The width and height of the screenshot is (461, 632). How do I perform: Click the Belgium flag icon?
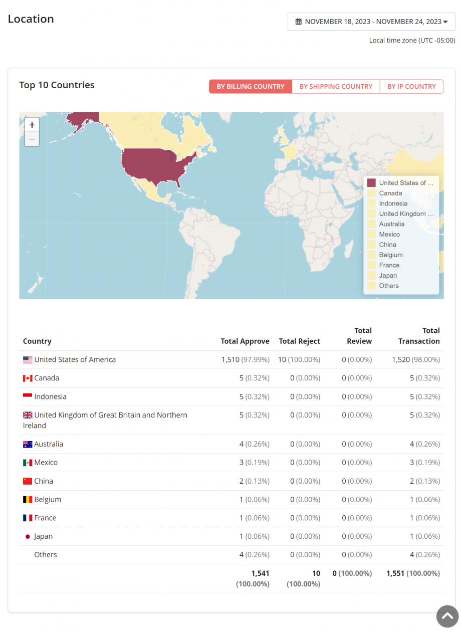[x=27, y=499]
